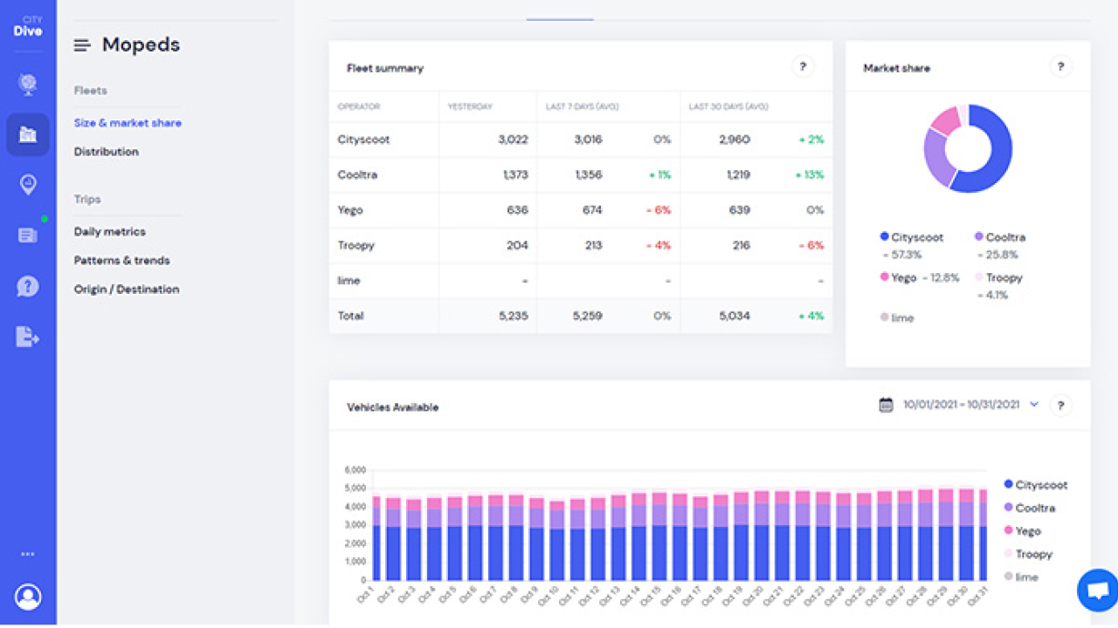Click the total yesterday value 5,235
Viewport: 1118px width, 628px height.
tap(513, 316)
